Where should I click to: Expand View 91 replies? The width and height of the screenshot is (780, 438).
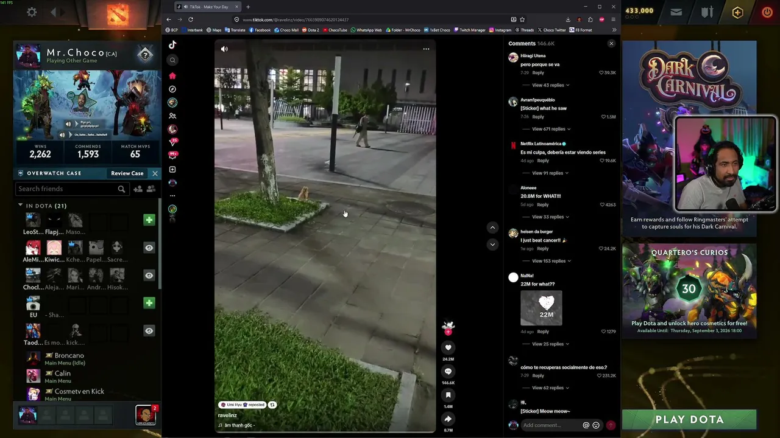550,173
